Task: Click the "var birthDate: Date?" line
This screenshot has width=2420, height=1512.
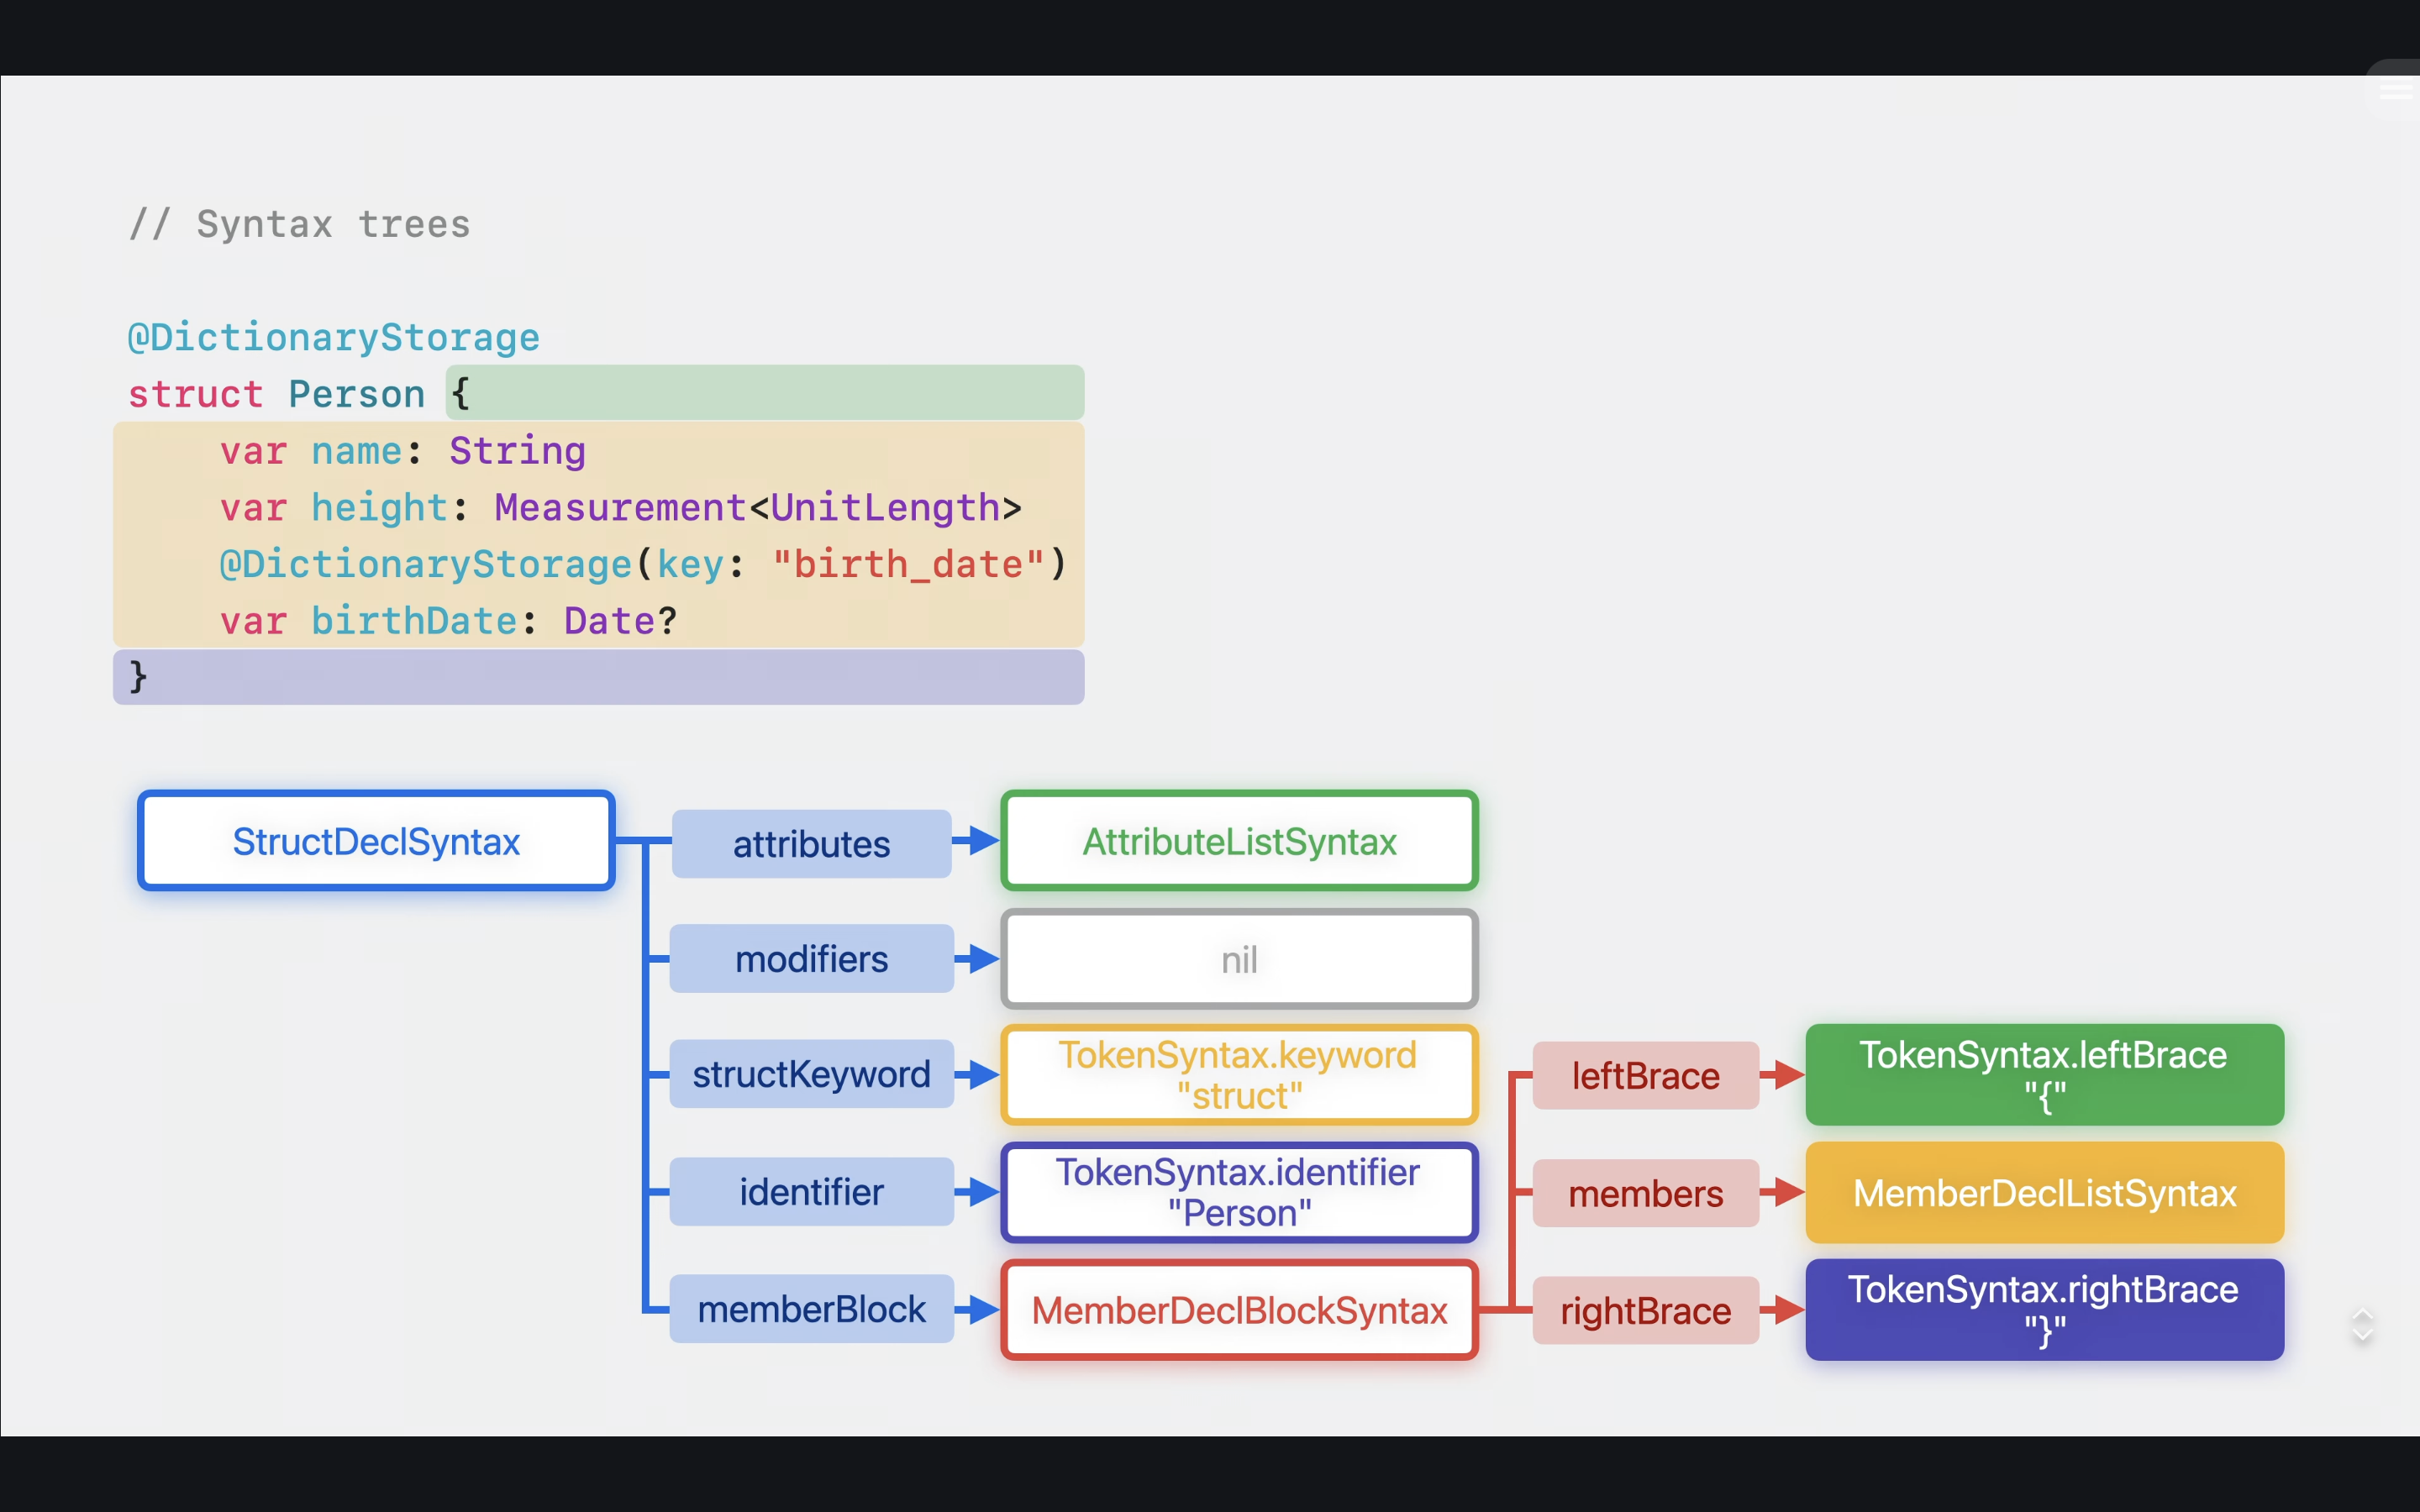Action: [x=449, y=621]
